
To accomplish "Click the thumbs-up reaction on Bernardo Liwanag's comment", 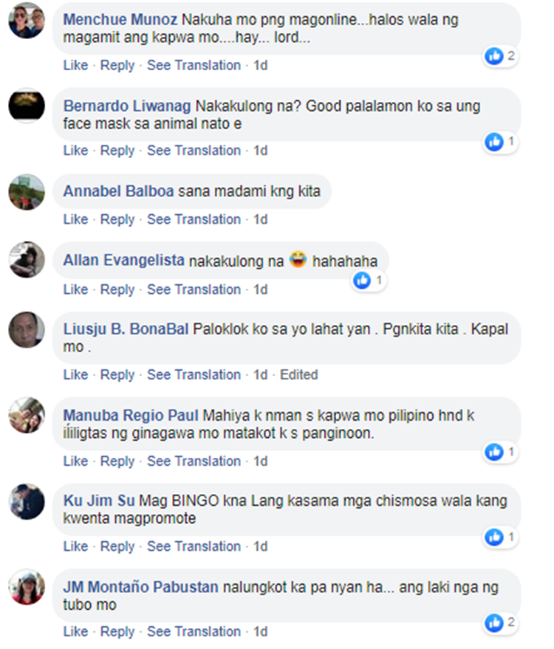I will [494, 142].
